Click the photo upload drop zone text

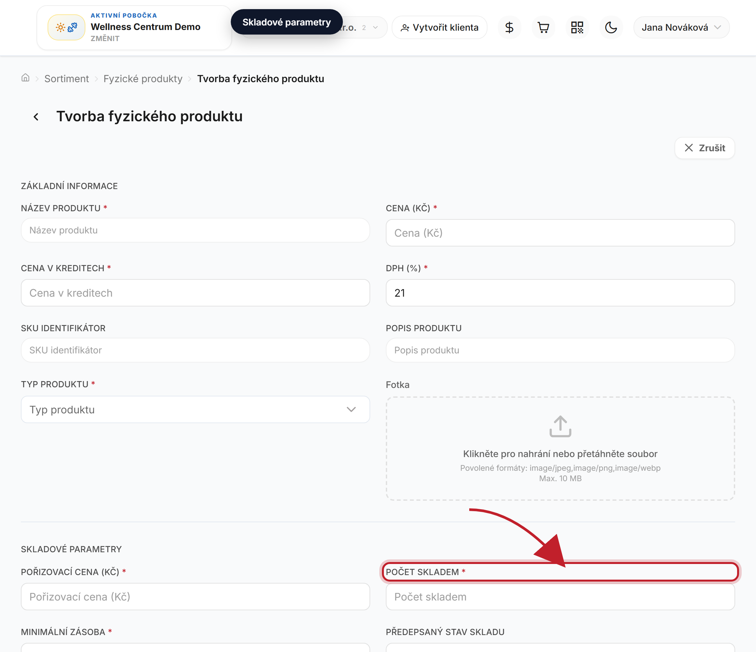point(560,454)
